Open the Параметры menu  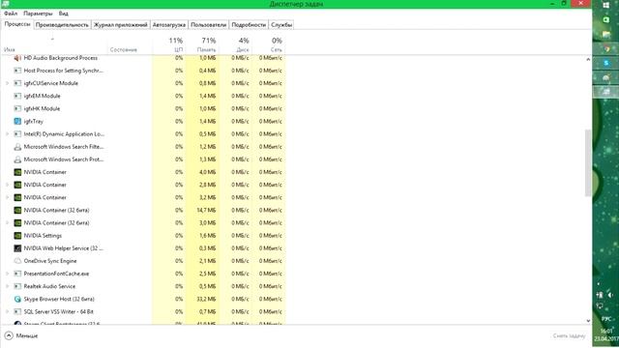pos(38,14)
